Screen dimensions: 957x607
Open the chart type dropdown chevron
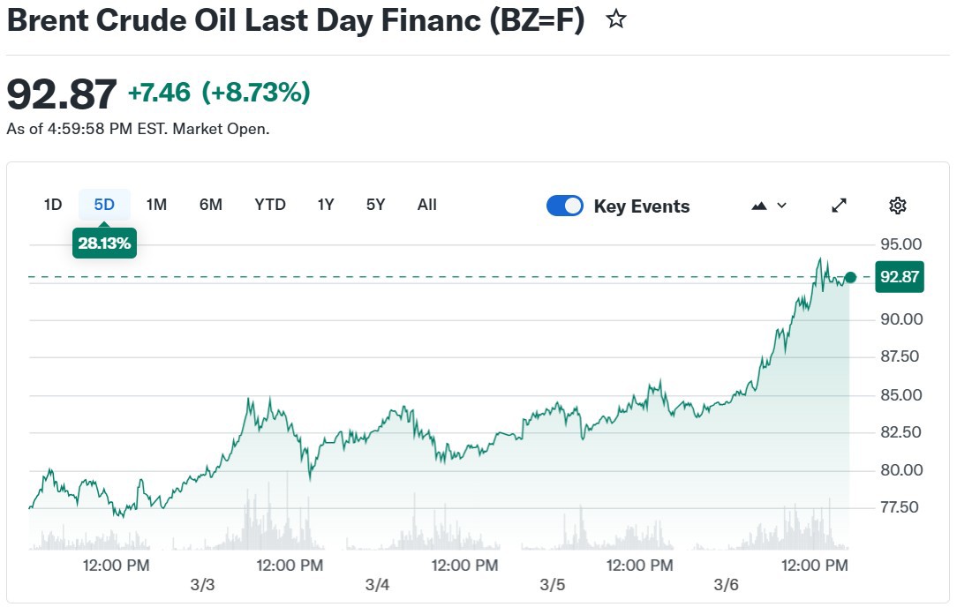781,206
